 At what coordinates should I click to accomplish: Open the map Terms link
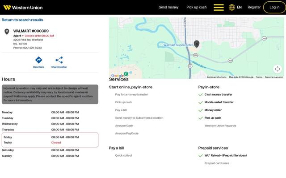click(x=259, y=77)
